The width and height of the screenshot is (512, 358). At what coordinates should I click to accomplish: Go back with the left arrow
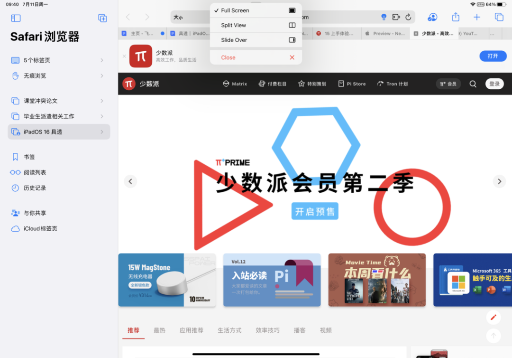(128, 17)
